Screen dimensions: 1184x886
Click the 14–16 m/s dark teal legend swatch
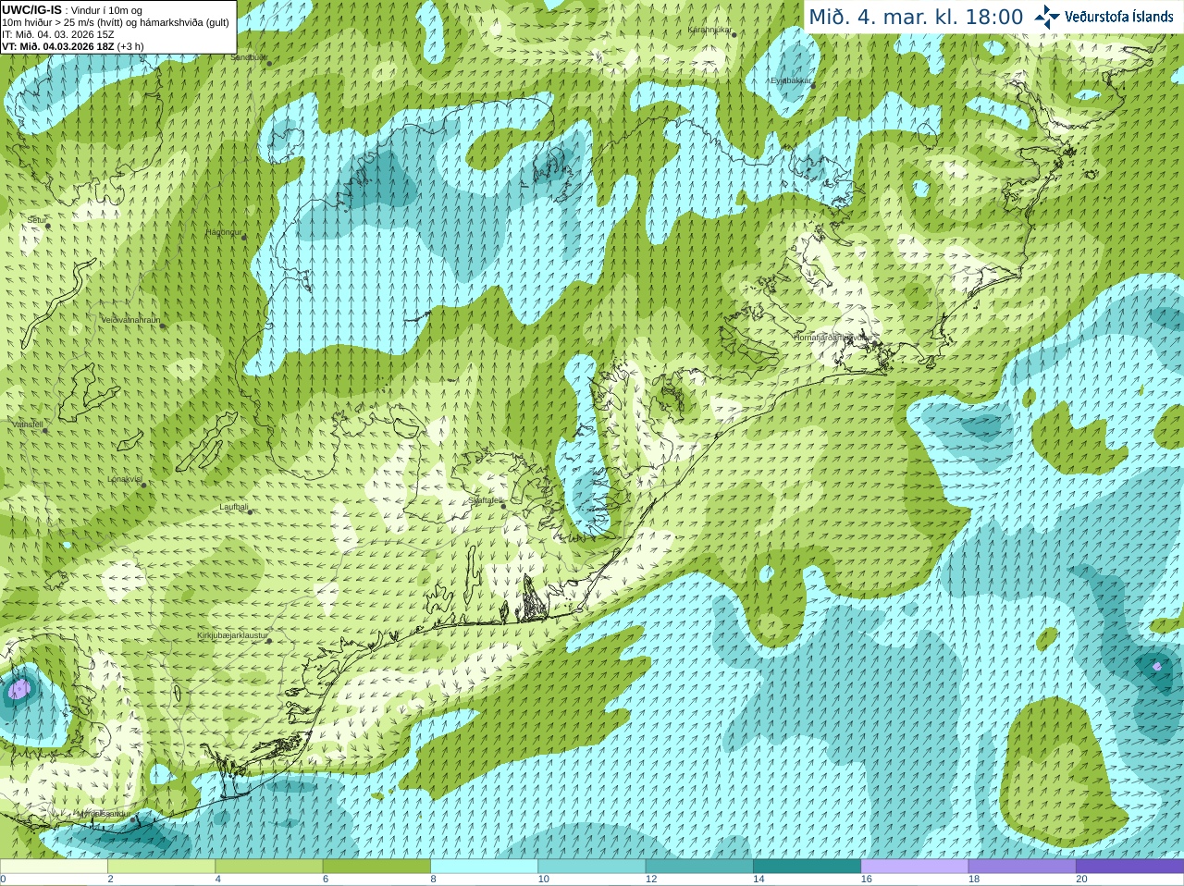(x=807, y=867)
